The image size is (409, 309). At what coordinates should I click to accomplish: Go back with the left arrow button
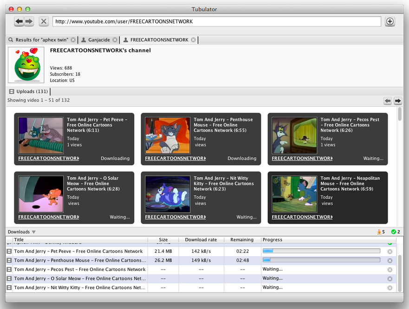point(19,21)
